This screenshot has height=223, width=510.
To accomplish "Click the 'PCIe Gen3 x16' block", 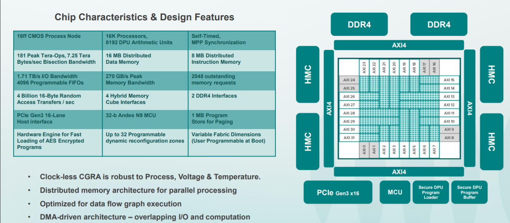I will (x=338, y=192).
